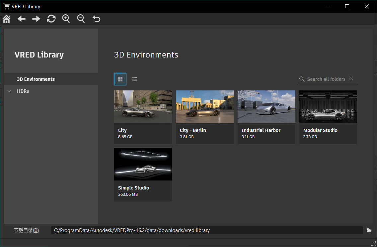Close the VRED Library window
Screen dimensions: 377x247
[x=366, y=7]
